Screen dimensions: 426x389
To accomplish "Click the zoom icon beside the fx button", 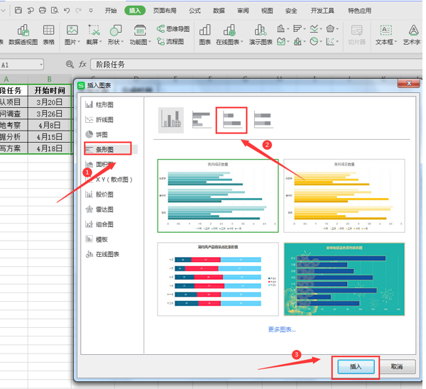I will pos(70,65).
